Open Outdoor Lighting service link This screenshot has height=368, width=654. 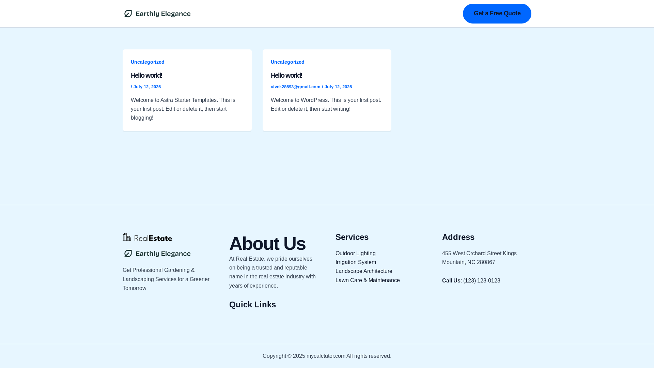pos(356,254)
